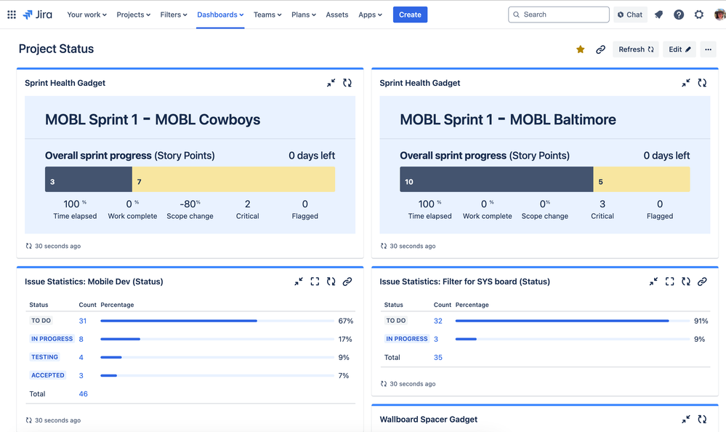Select Your work in the navigation bar
This screenshot has width=726, height=432.
pyautogui.click(x=86, y=14)
